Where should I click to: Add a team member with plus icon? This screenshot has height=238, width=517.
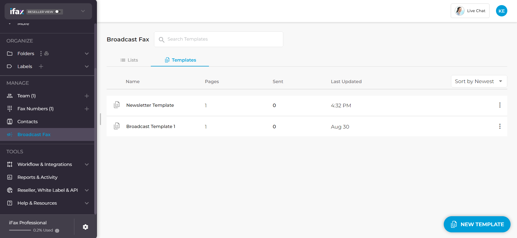coord(87,96)
